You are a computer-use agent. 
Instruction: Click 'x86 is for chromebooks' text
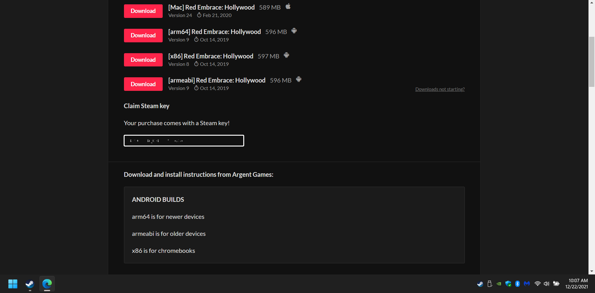click(x=164, y=251)
